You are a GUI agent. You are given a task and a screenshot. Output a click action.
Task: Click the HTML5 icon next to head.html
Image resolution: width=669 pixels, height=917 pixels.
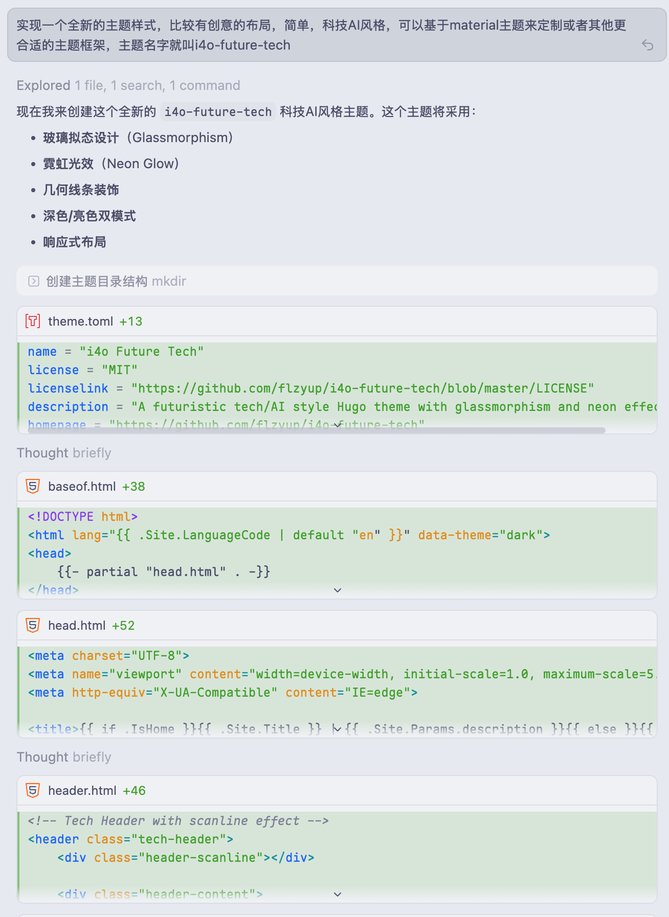[33, 625]
